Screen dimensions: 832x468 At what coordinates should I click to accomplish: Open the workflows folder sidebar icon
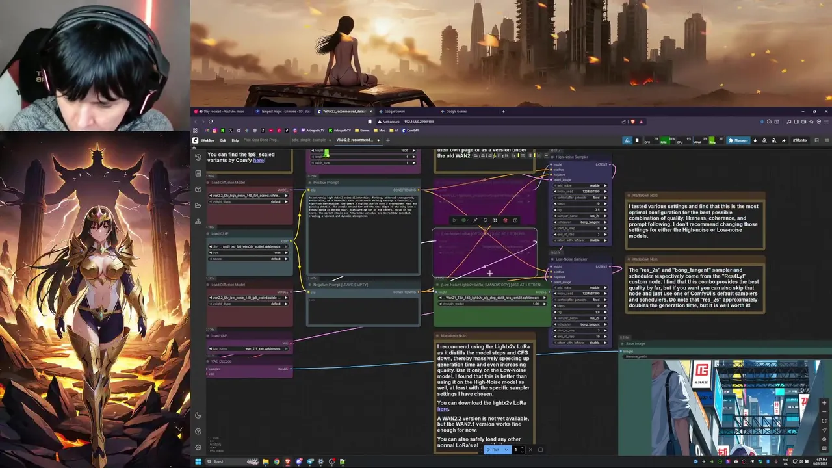(198, 205)
